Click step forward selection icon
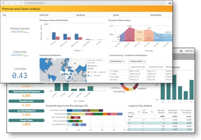This screenshot has width=201, height=140. (15, 3)
